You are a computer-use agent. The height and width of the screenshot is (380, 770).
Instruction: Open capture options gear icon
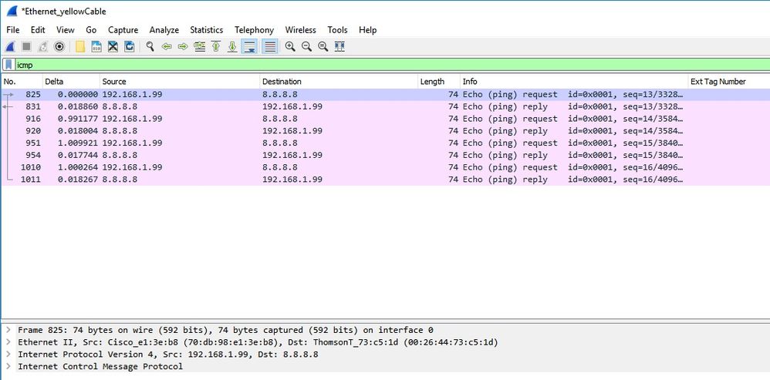coord(59,46)
